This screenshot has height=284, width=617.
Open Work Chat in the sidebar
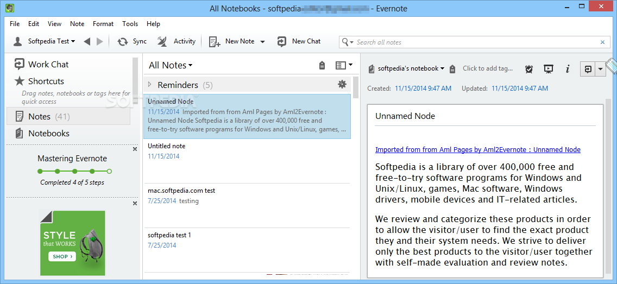(41, 65)
